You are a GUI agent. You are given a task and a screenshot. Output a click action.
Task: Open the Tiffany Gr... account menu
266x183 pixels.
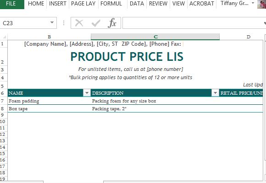click(237, 3)
